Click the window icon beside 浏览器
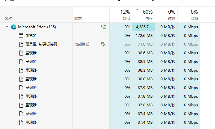Screen dimensions: 215x129 tap(21, 36)
